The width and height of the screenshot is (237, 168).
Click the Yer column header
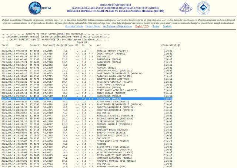point(99,45)
